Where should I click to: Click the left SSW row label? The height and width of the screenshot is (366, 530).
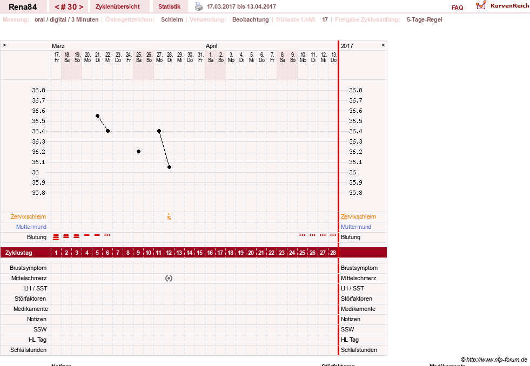(40, 329)
